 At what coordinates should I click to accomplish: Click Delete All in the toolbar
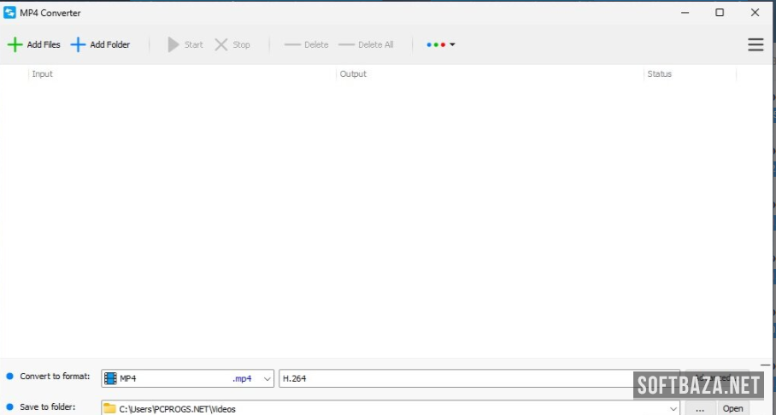click(366, 44)
